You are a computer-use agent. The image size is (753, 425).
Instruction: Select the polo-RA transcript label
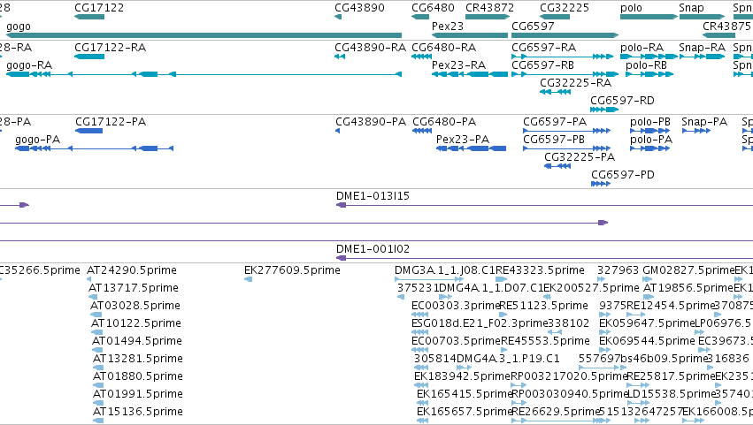[x=642, y=48]
